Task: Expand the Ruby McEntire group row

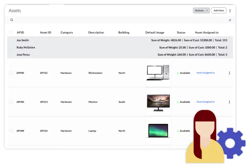Action: pyautogui.click(x=120, y=47)
